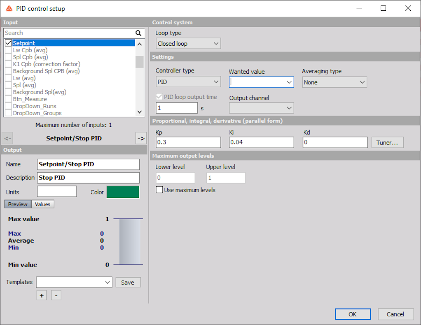Check the Spl Cpb (avg) checkbox

coord(8,57)
